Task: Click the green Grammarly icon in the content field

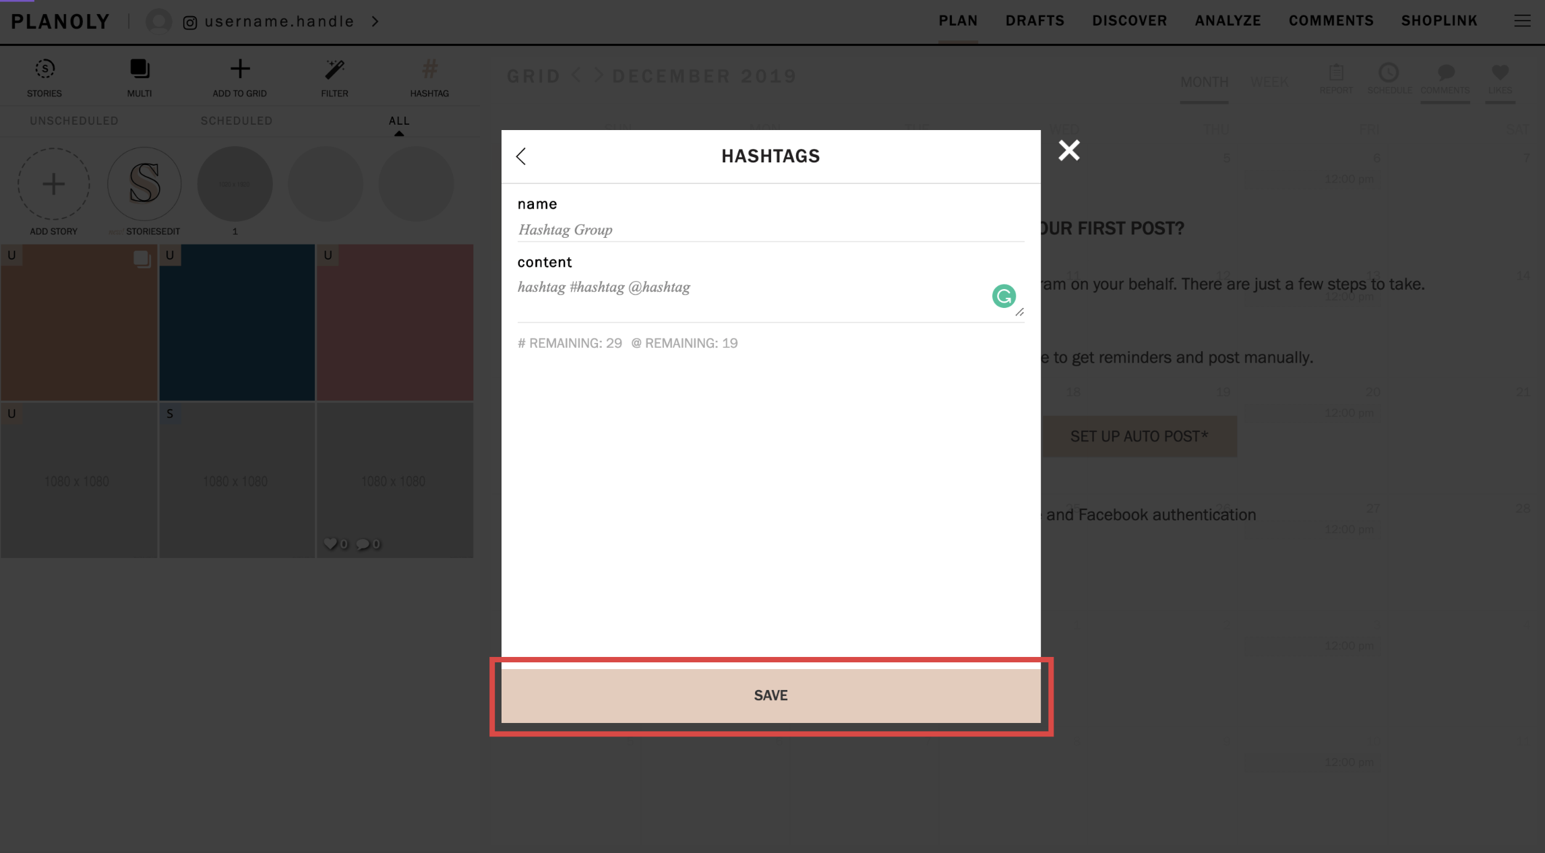Action: (x=1004, y=296)
